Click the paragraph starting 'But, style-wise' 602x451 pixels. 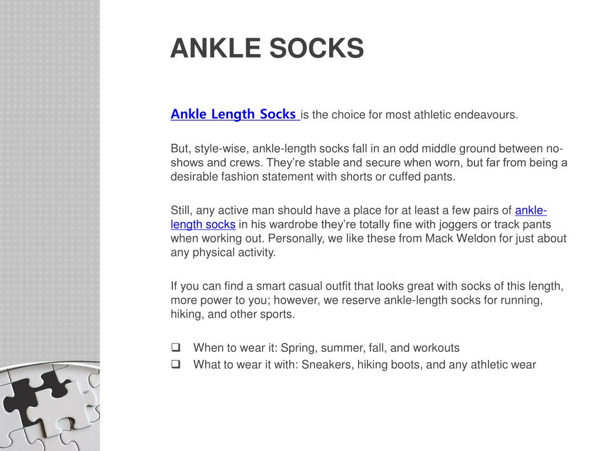[369, 162]
